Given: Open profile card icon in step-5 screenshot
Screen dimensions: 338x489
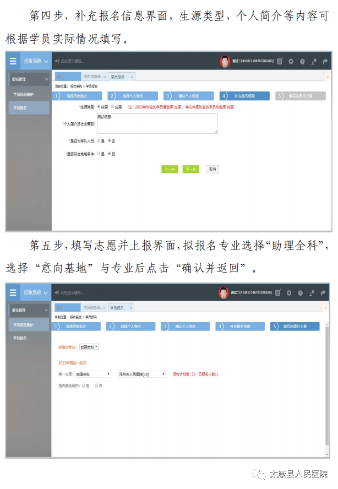Looking at the screenshot, I should pyautogui.click(x=278, y=292).
